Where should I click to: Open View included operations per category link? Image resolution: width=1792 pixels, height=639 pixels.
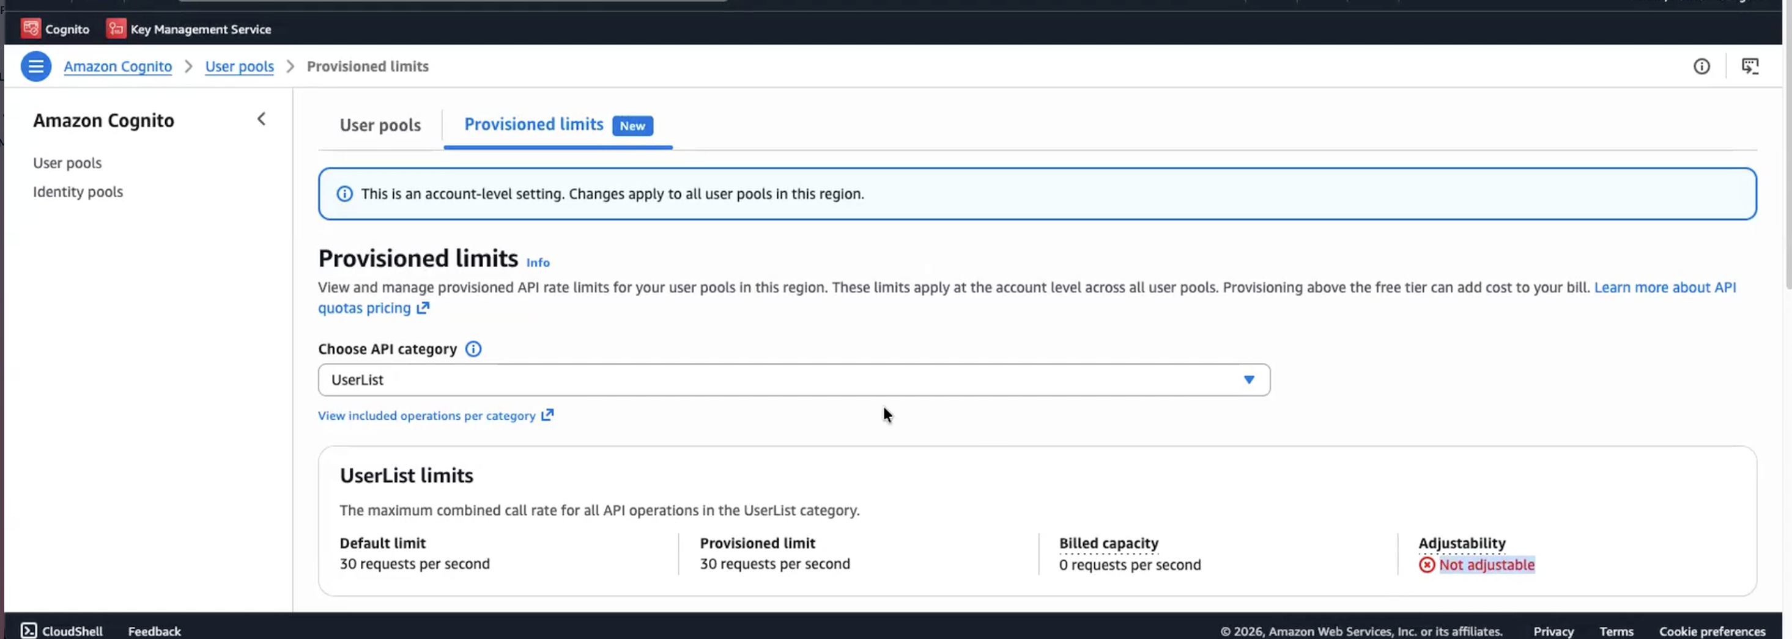pos(426,416)
